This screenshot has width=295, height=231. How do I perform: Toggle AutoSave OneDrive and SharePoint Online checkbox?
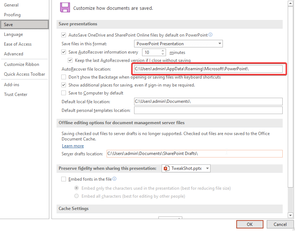(x=64, y=35)
